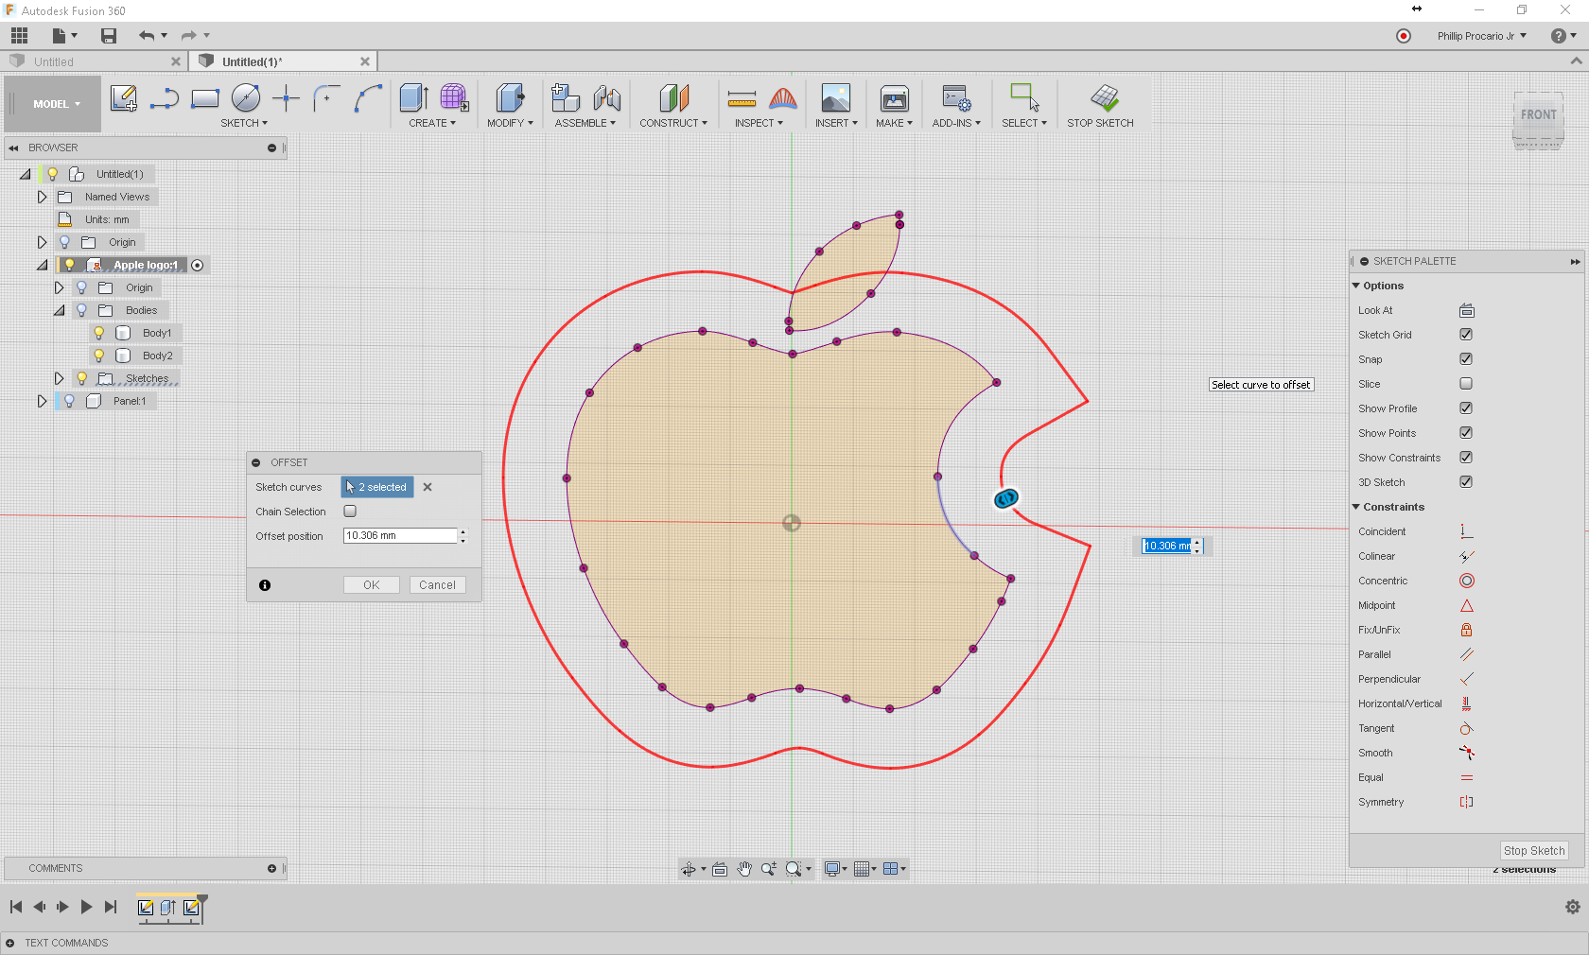
Task: Expand the Named Views folder
Action: coord(42,197)
